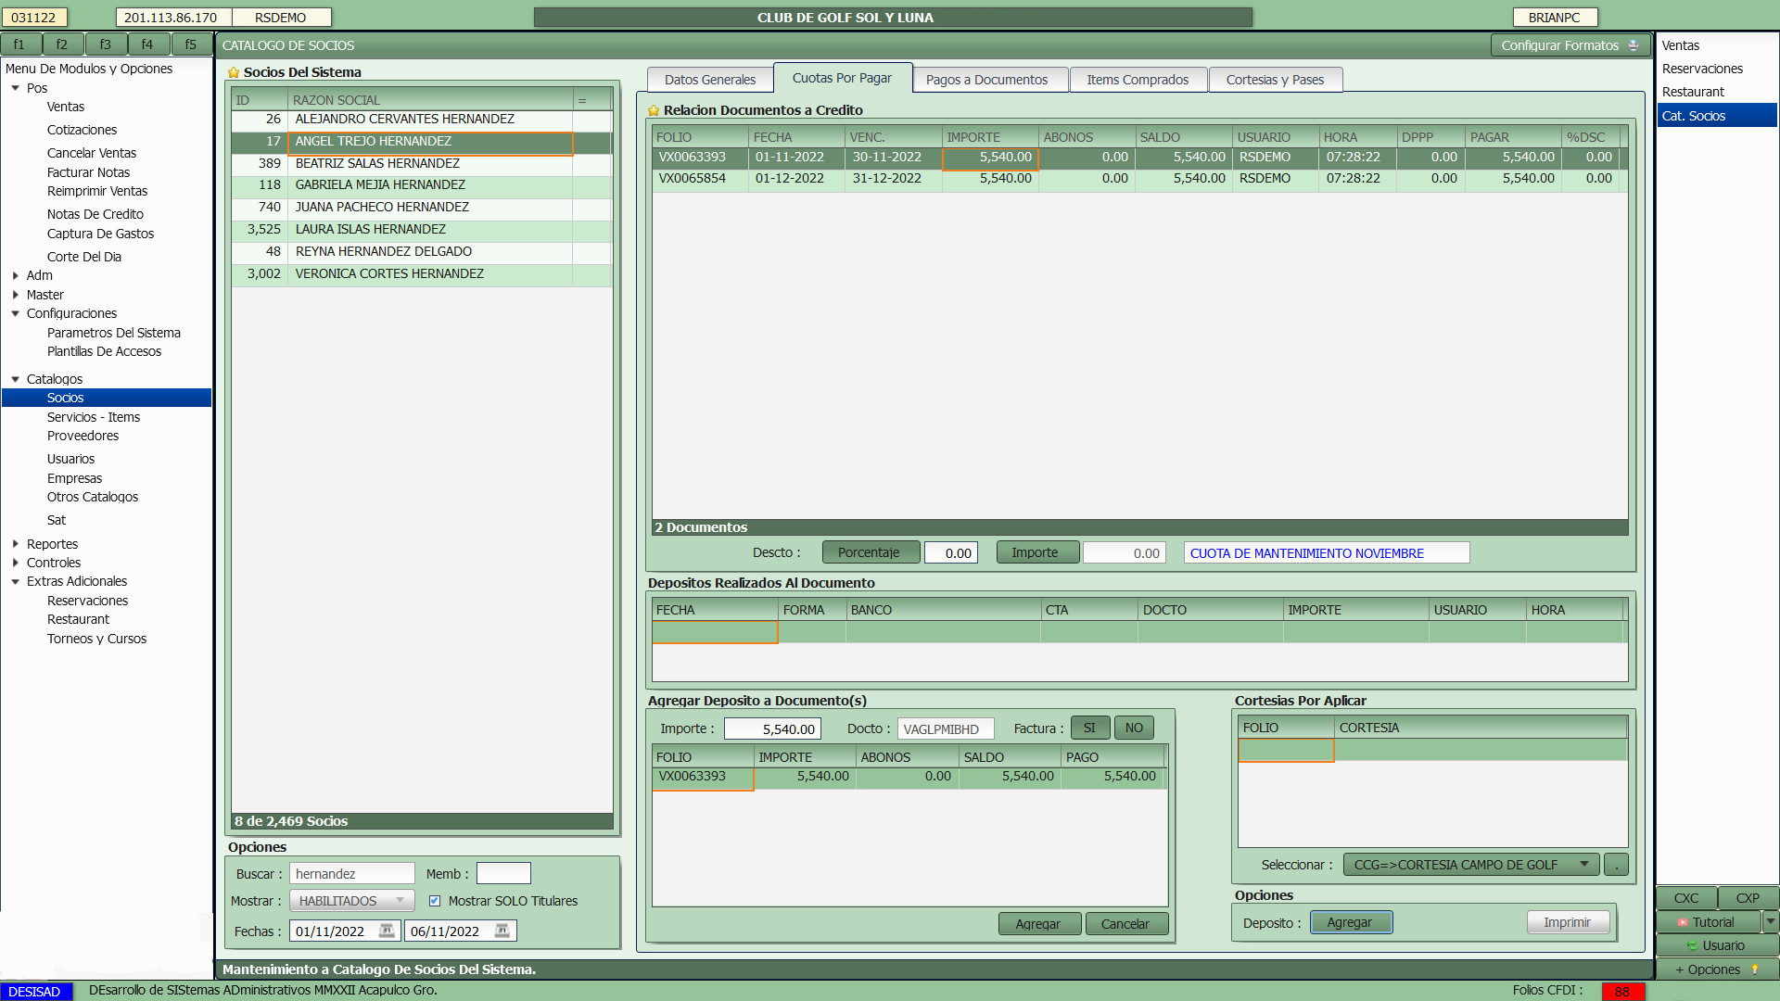This screenshot has height=1001, width=1780.
Task: Open the HABILITADOS Mostrar dropdown
Action: 351,901
